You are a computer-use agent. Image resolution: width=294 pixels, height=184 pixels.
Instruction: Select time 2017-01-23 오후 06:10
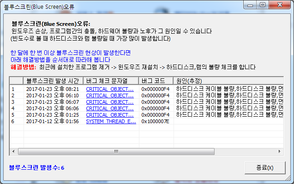[53, 95]
